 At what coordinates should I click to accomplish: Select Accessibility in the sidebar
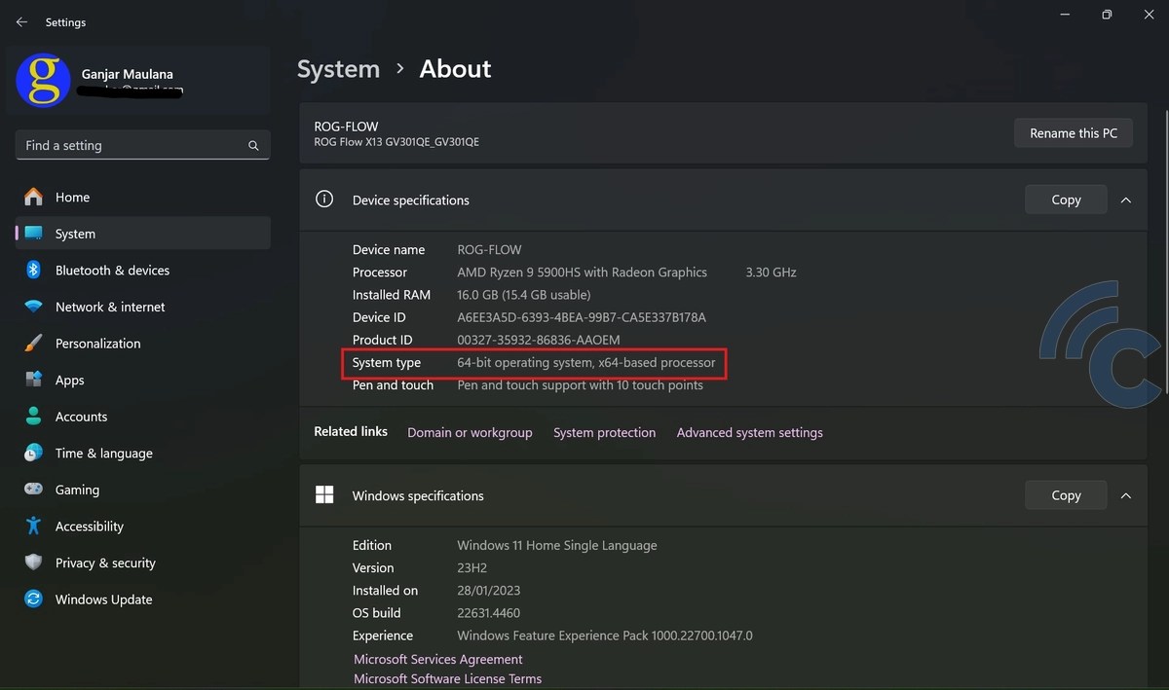[89, 527]
